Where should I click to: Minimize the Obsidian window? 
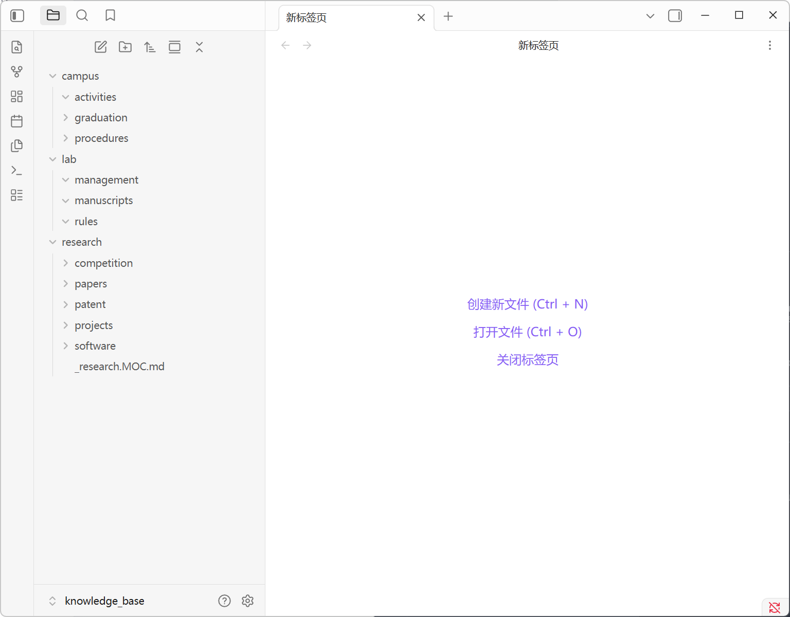[705, 15]
